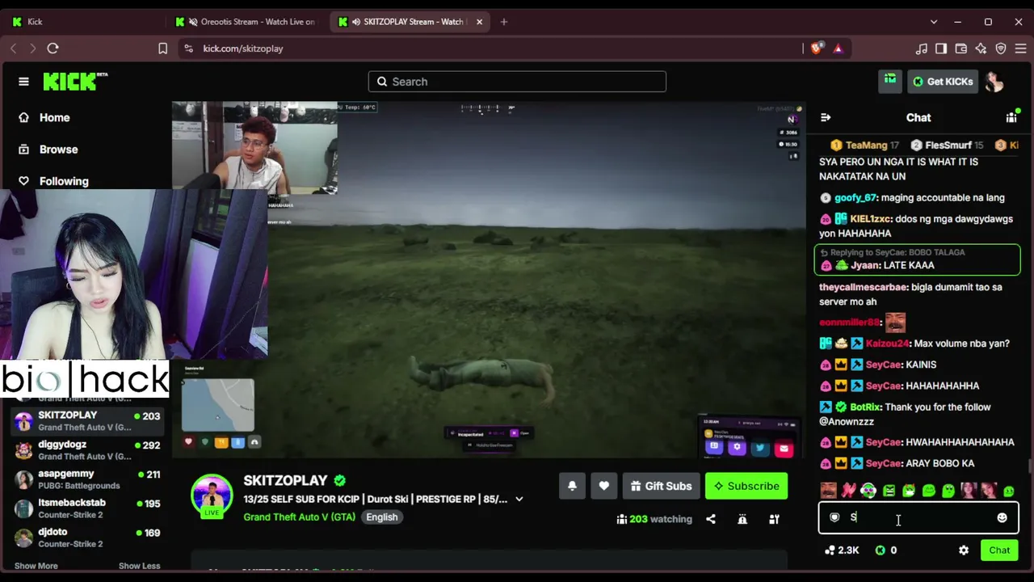Go to Home in sidebar
The width and height of the screenshot is (1034, 582).
54,117
